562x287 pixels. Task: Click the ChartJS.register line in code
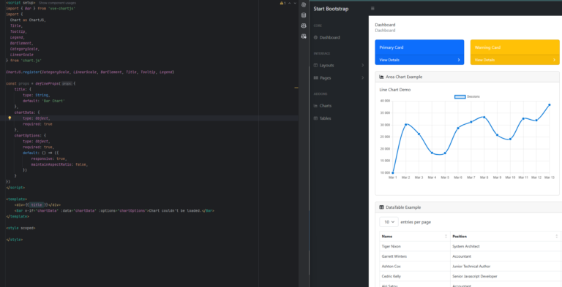point(90,72)
